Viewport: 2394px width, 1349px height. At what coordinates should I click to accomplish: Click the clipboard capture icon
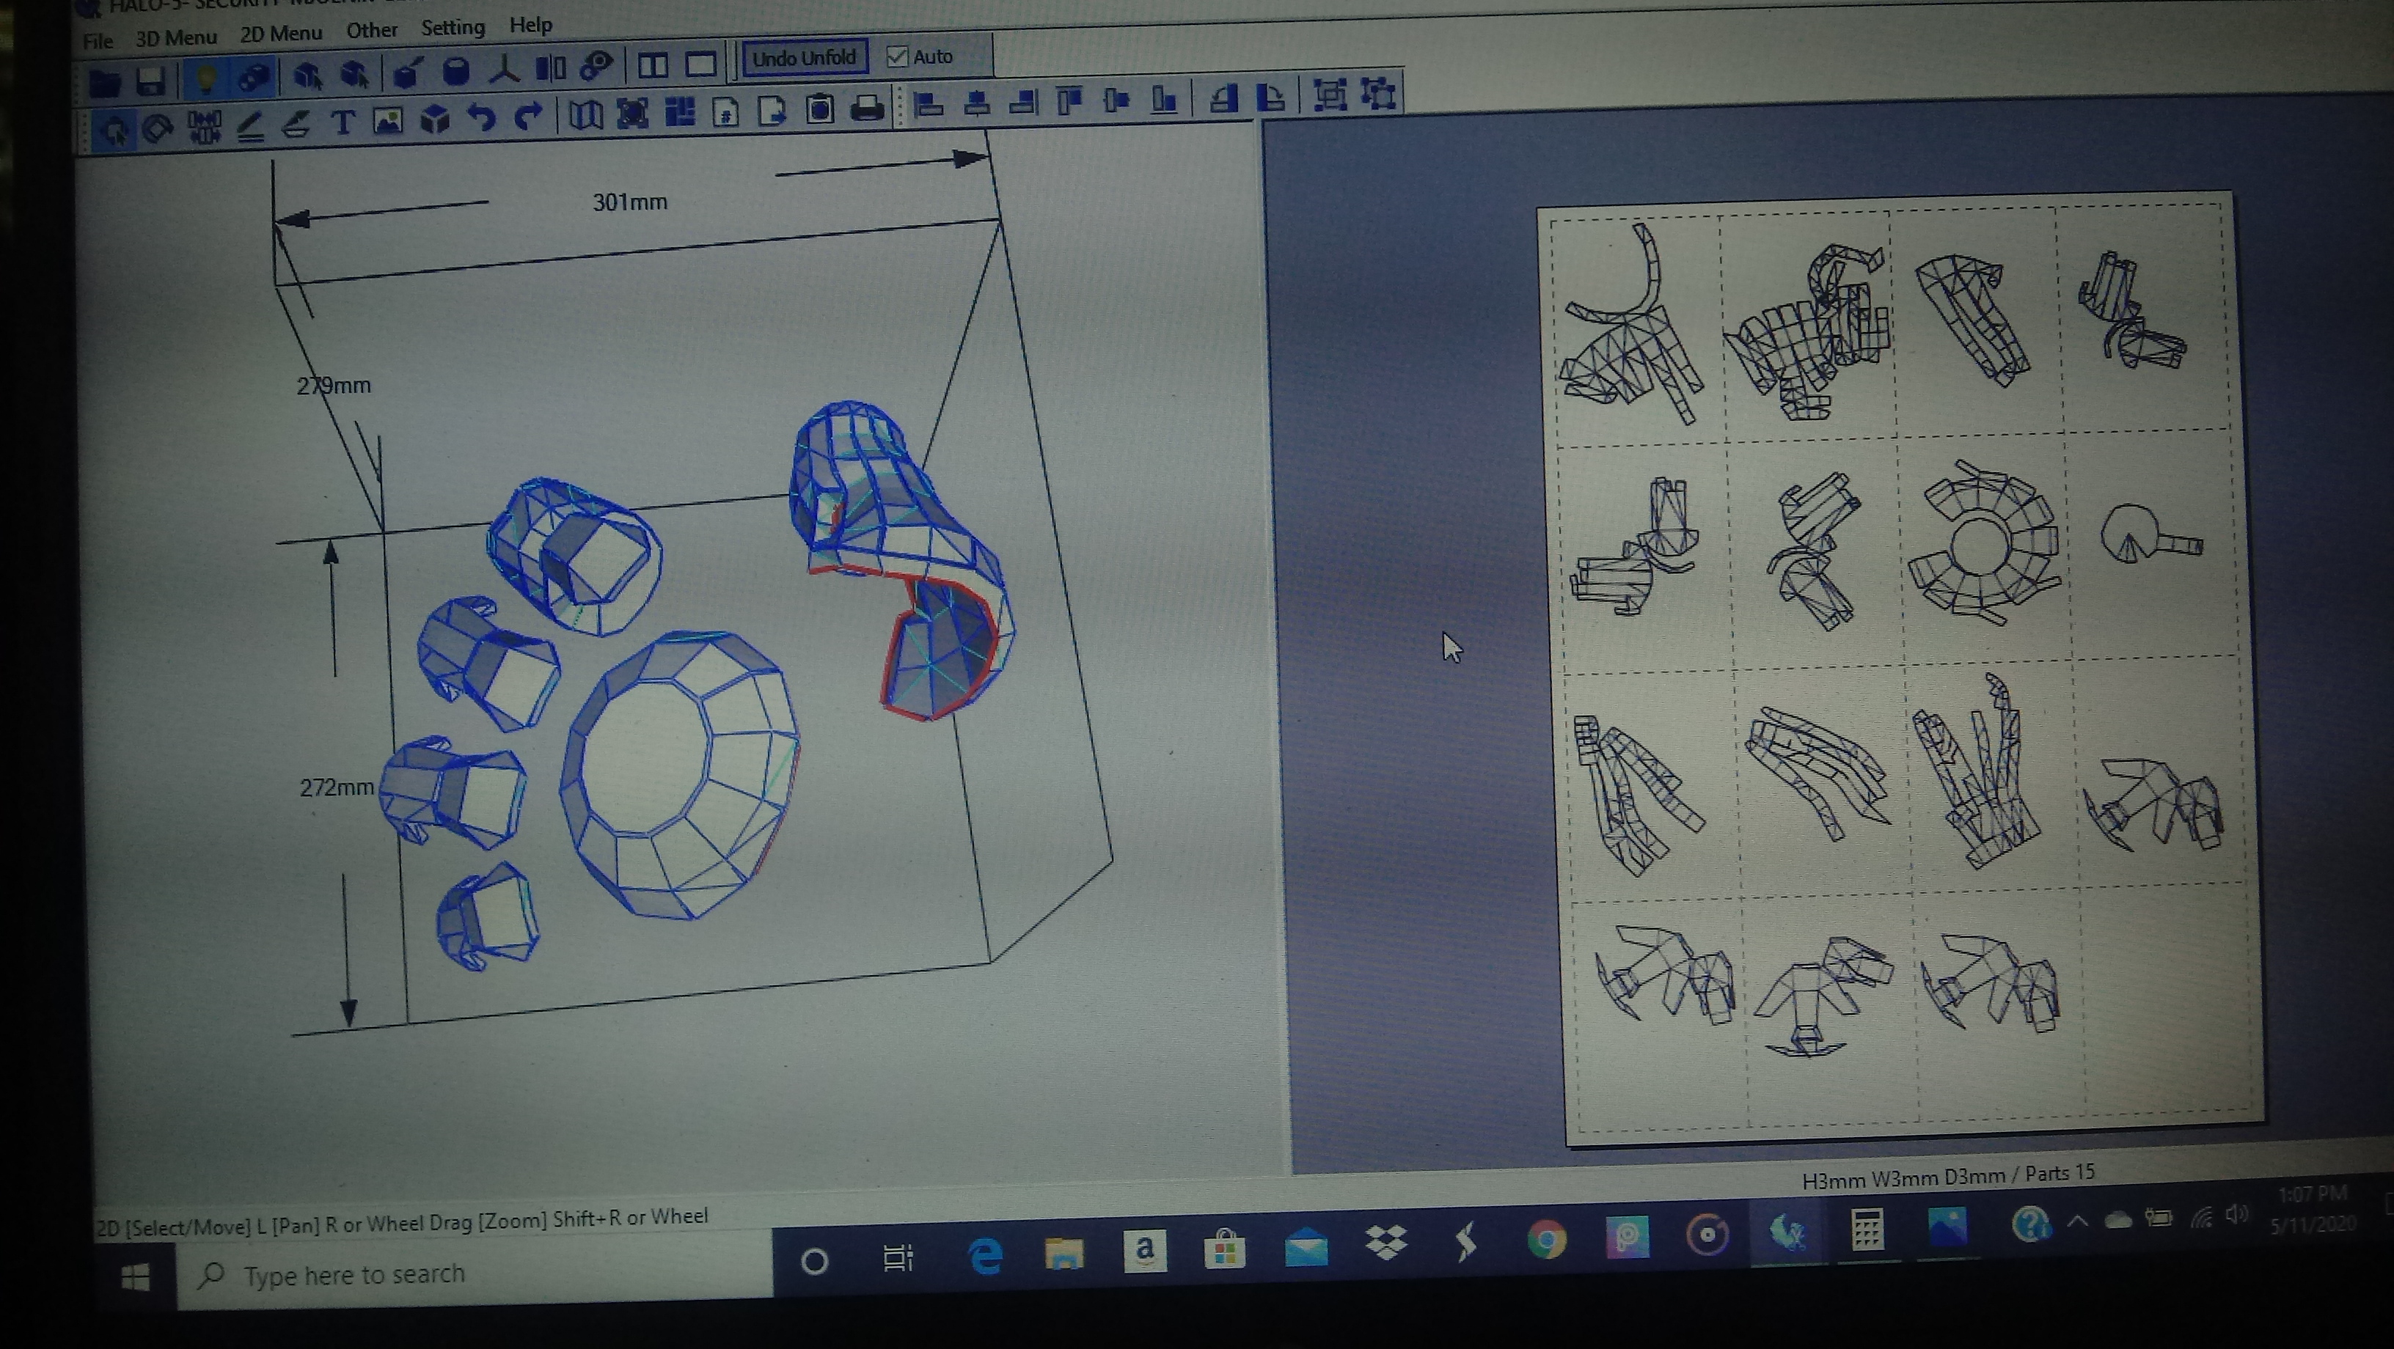click(x=820, y=110)
